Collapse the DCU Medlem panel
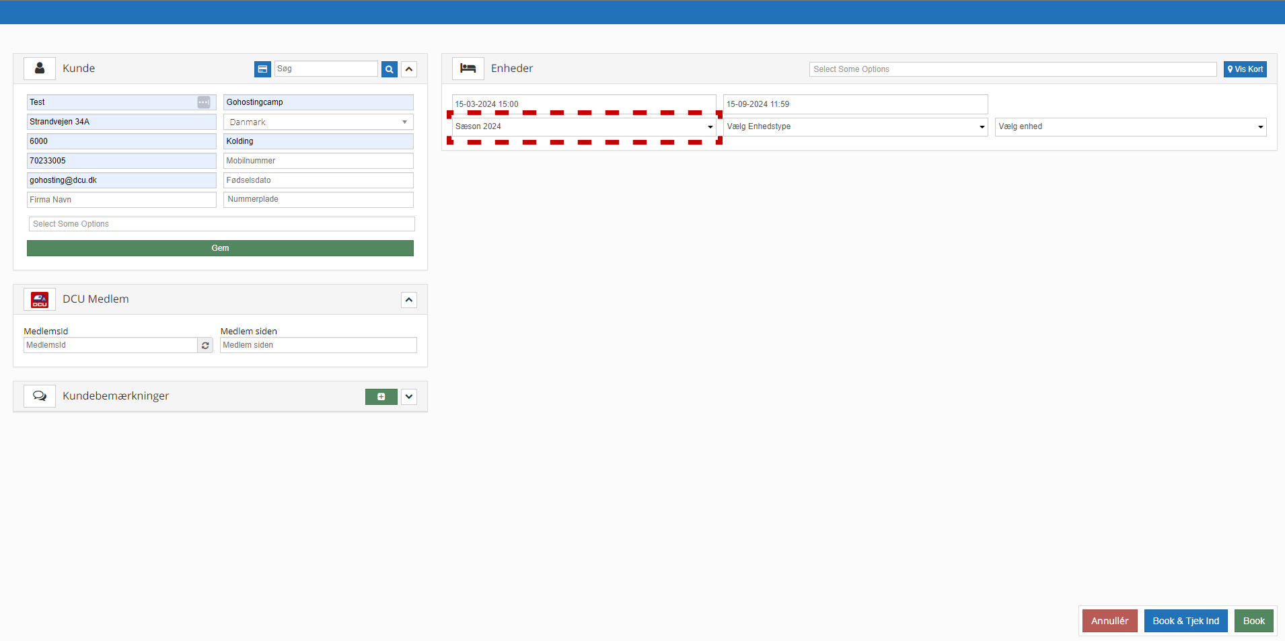Viewport: 1285px width, 641px height. 409,300
